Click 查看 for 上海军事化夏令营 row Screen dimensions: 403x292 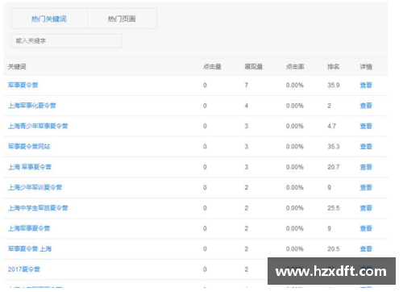366,106
